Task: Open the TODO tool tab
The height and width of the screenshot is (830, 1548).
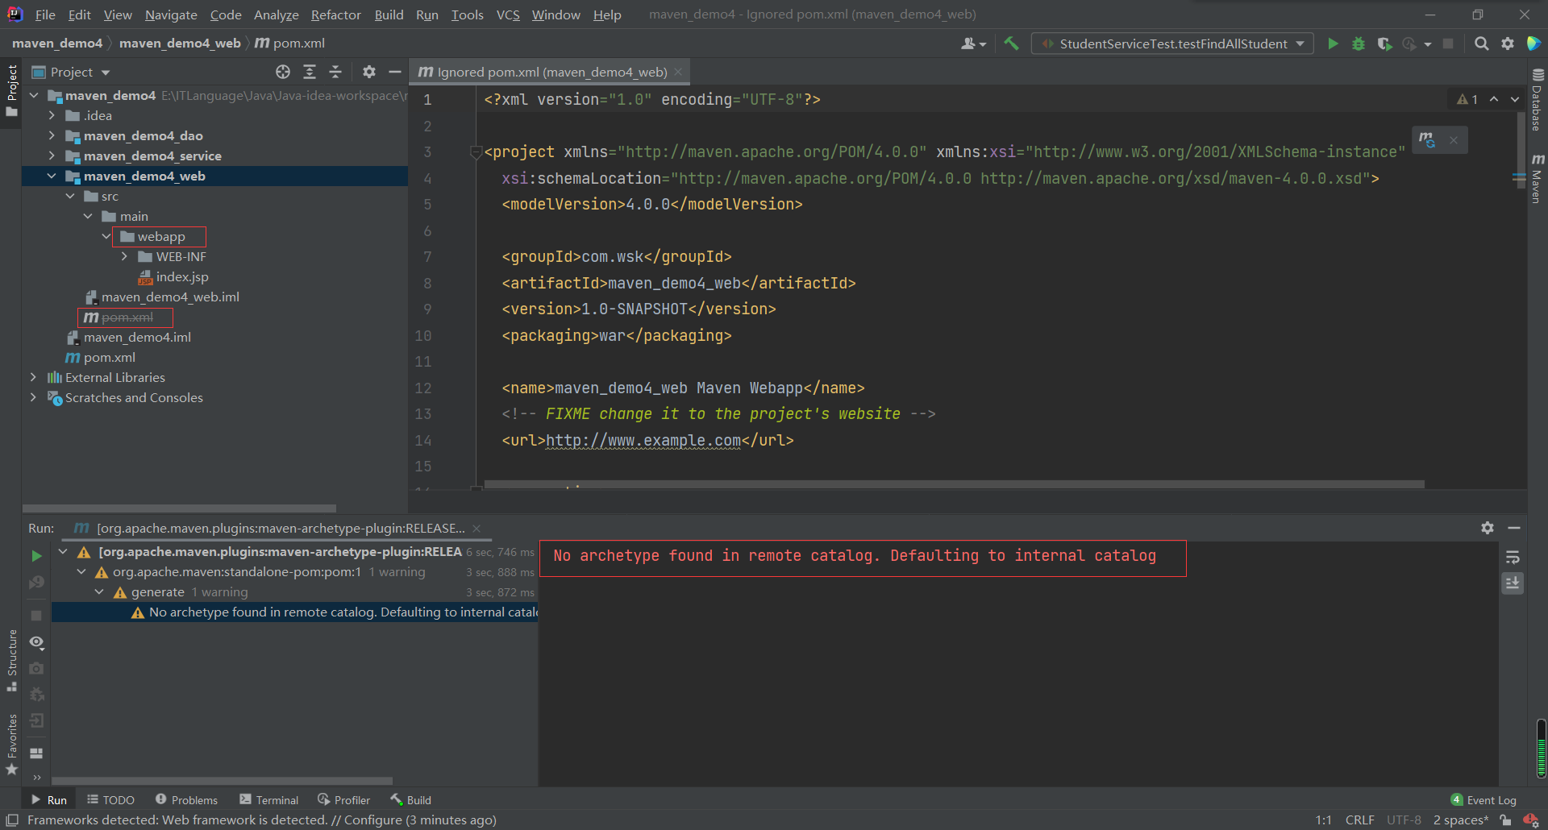Action: tap(111, 799)
